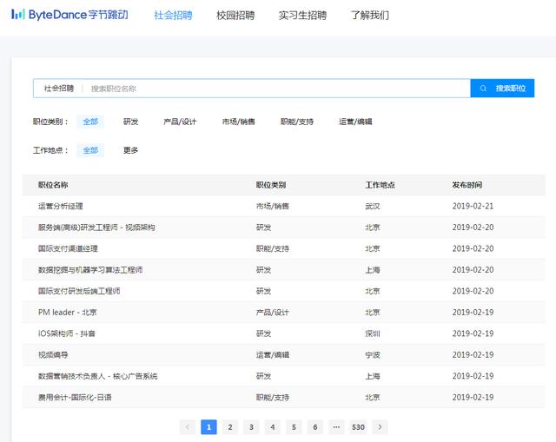
Task: Select 全部 in work location filter
Action: coord(90,150)
